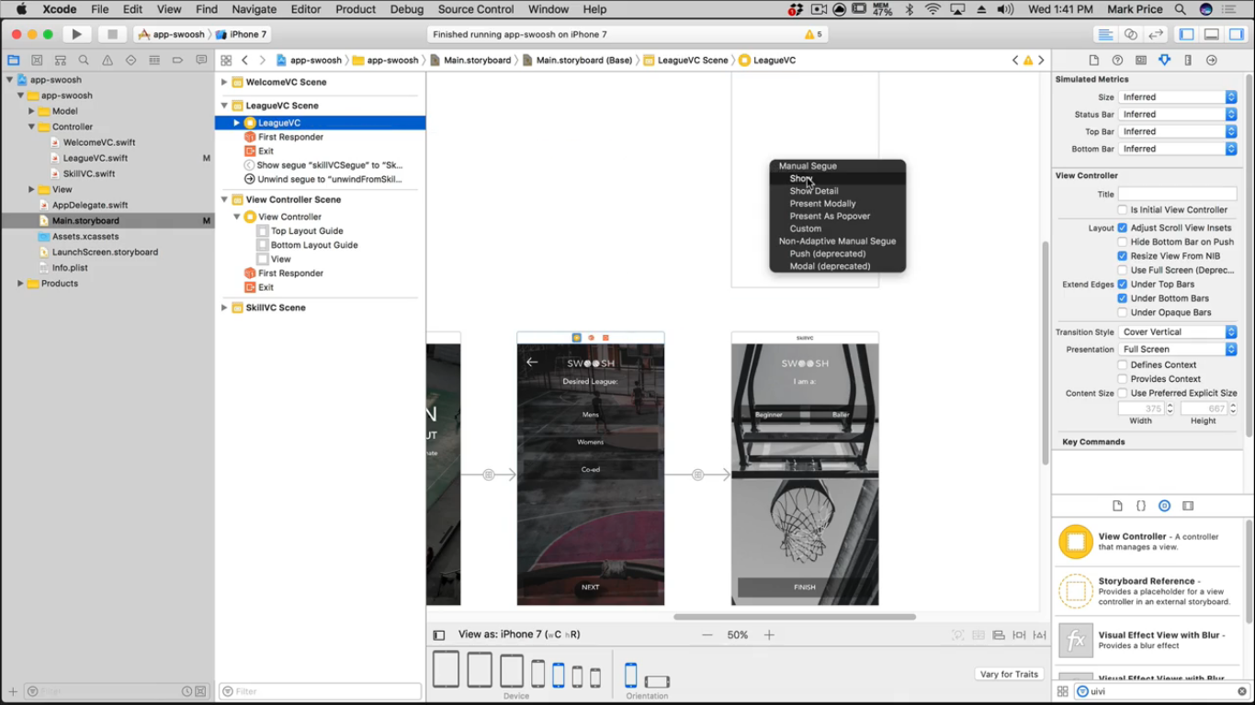Uncheck Under Top Bars option
The height and width of the screenshot is (705, 1255).
1122,285
